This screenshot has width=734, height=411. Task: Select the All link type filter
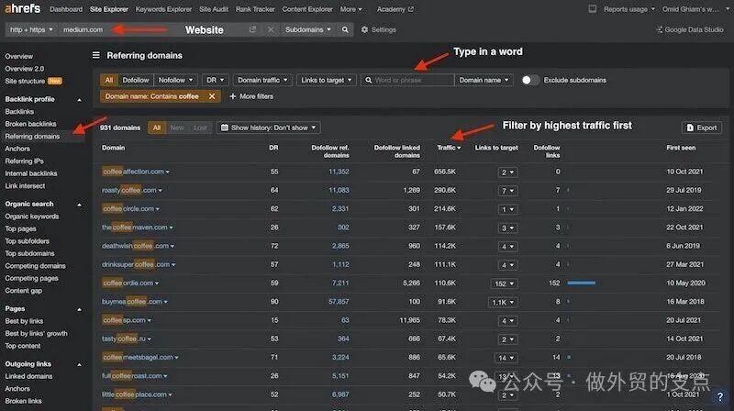pos(109,80)
